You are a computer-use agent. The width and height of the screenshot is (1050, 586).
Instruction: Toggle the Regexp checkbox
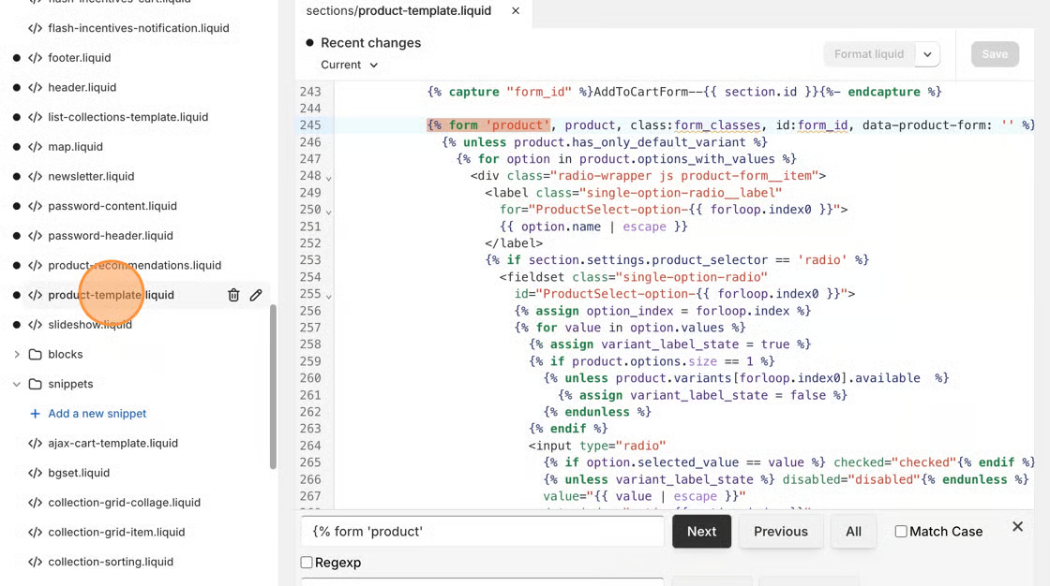(x=307, y=563)
